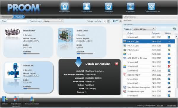This screenshot has height=108, width=178.
Task: Close the Details zur Aktivität popup
Action: pos(117,64)
